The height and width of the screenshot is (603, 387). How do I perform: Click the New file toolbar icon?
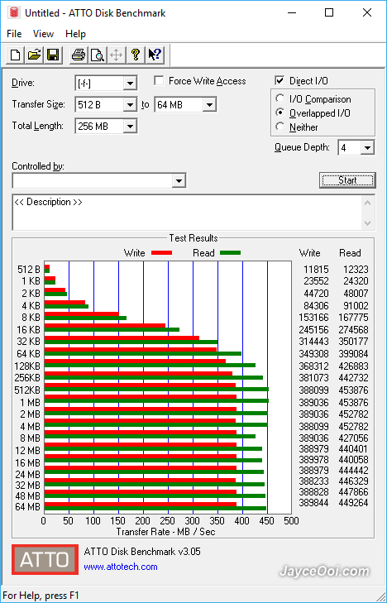[16, 55]
